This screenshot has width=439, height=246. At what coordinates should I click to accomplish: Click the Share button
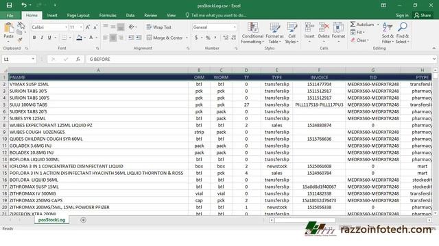pos(423,15)
